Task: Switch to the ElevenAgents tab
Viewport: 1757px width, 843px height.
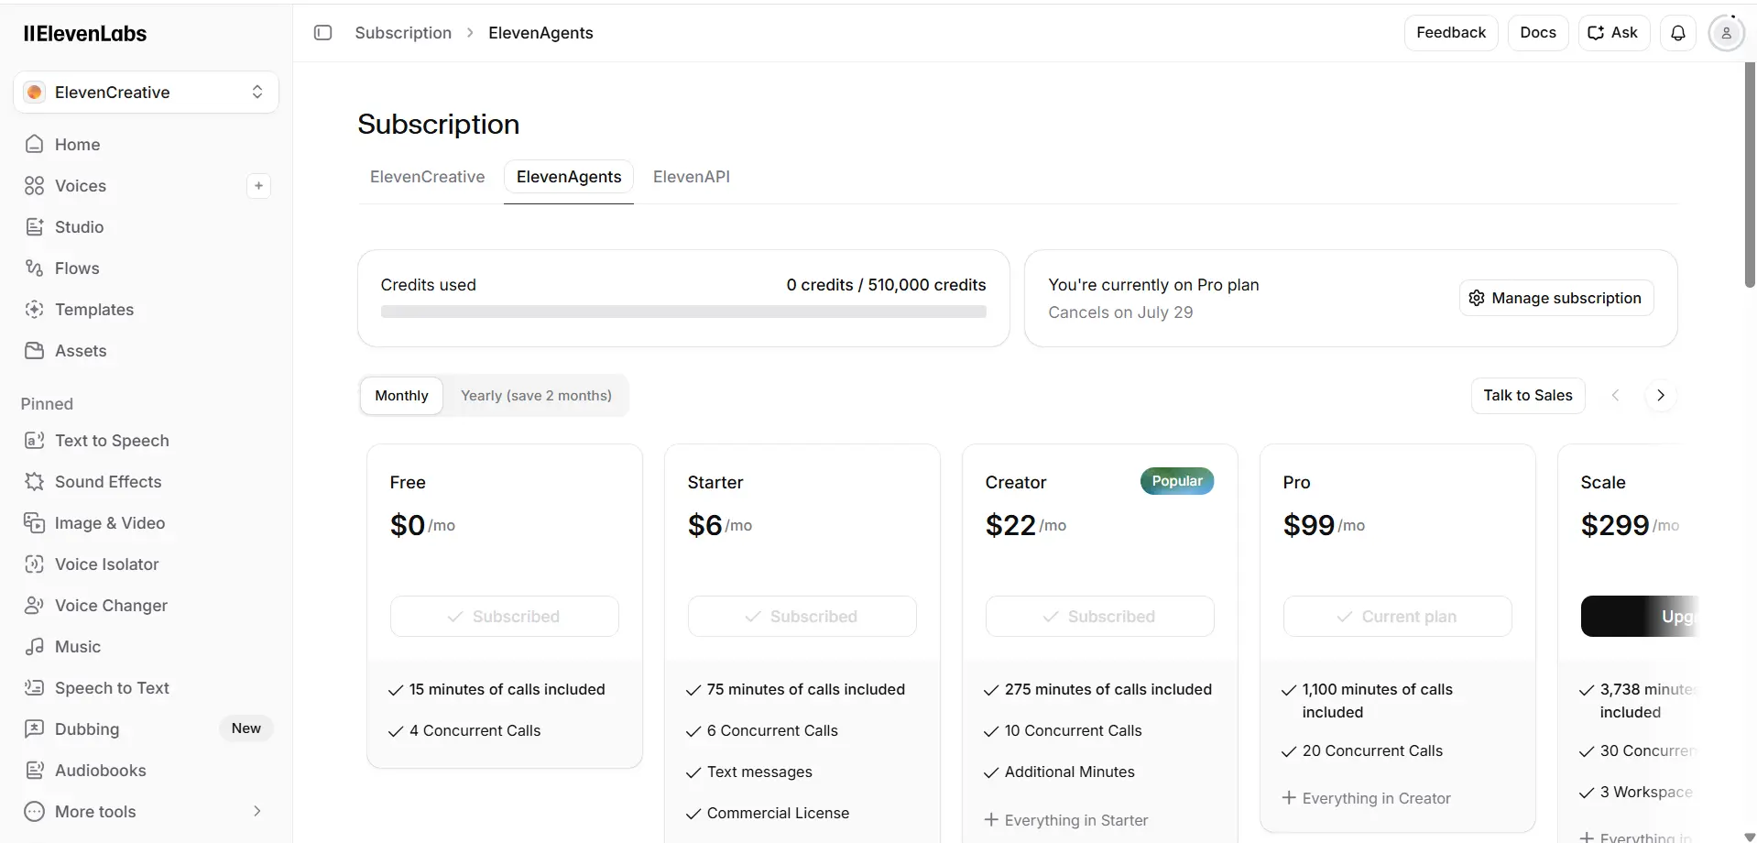Action: click(x=569, y=177)
